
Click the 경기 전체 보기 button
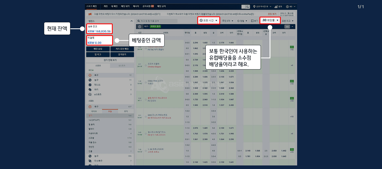pos(110,60)
